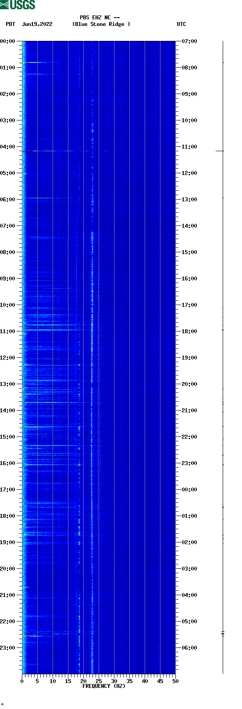This screenshot has width=242, height=709.
Task: Select the station title PBS EHZ NC --
Action: 100,18
